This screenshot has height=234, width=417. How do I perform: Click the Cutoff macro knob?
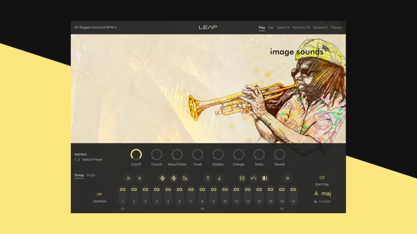pyautogui.click(x=136, y=154)
